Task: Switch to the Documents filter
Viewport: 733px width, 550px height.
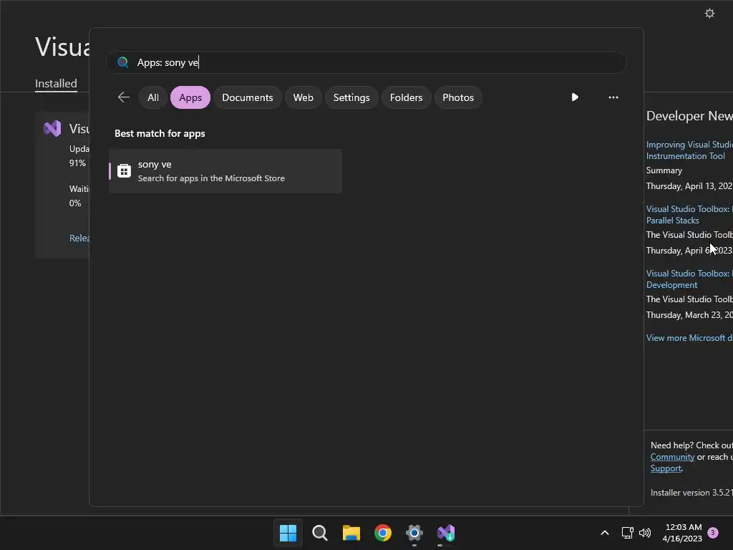Action: 247,97
